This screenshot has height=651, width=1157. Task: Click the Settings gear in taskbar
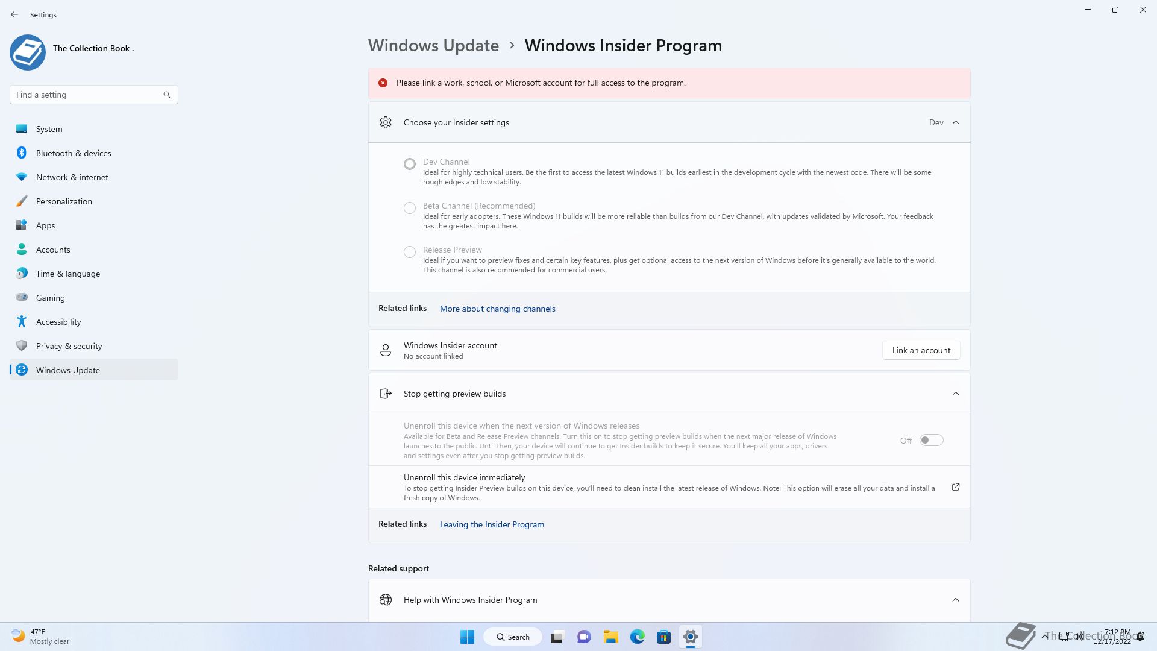pos(691,637)
